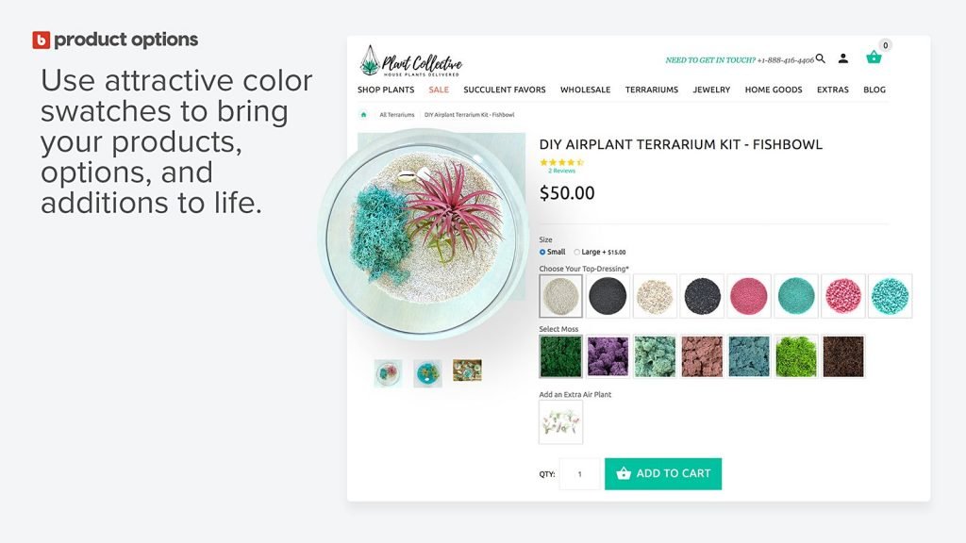Click the All Terrariums breadcrumb link
966x543 pixels.
click(x=397, y=115)
